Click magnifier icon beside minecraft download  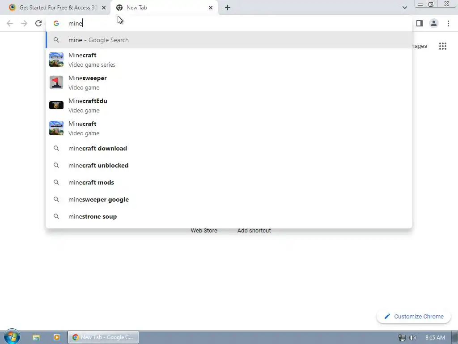click(x=56, y=148)
